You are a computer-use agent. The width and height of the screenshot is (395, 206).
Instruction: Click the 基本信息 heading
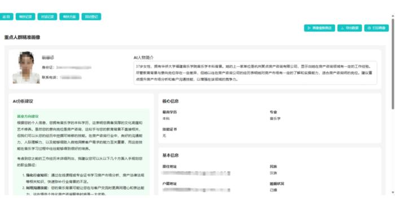coord(170,155)
